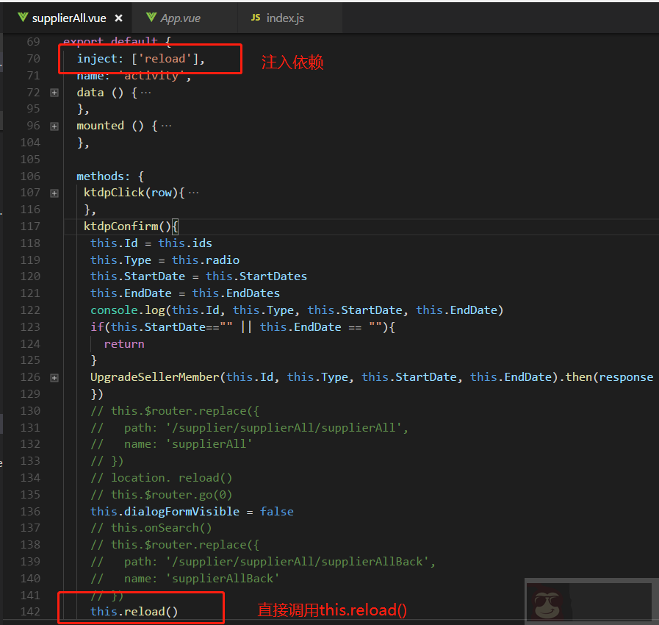This screenshot has height=625, width=659.
Task: Unfold the mounted () block at line 96
Action: click(x=54, y=126)
